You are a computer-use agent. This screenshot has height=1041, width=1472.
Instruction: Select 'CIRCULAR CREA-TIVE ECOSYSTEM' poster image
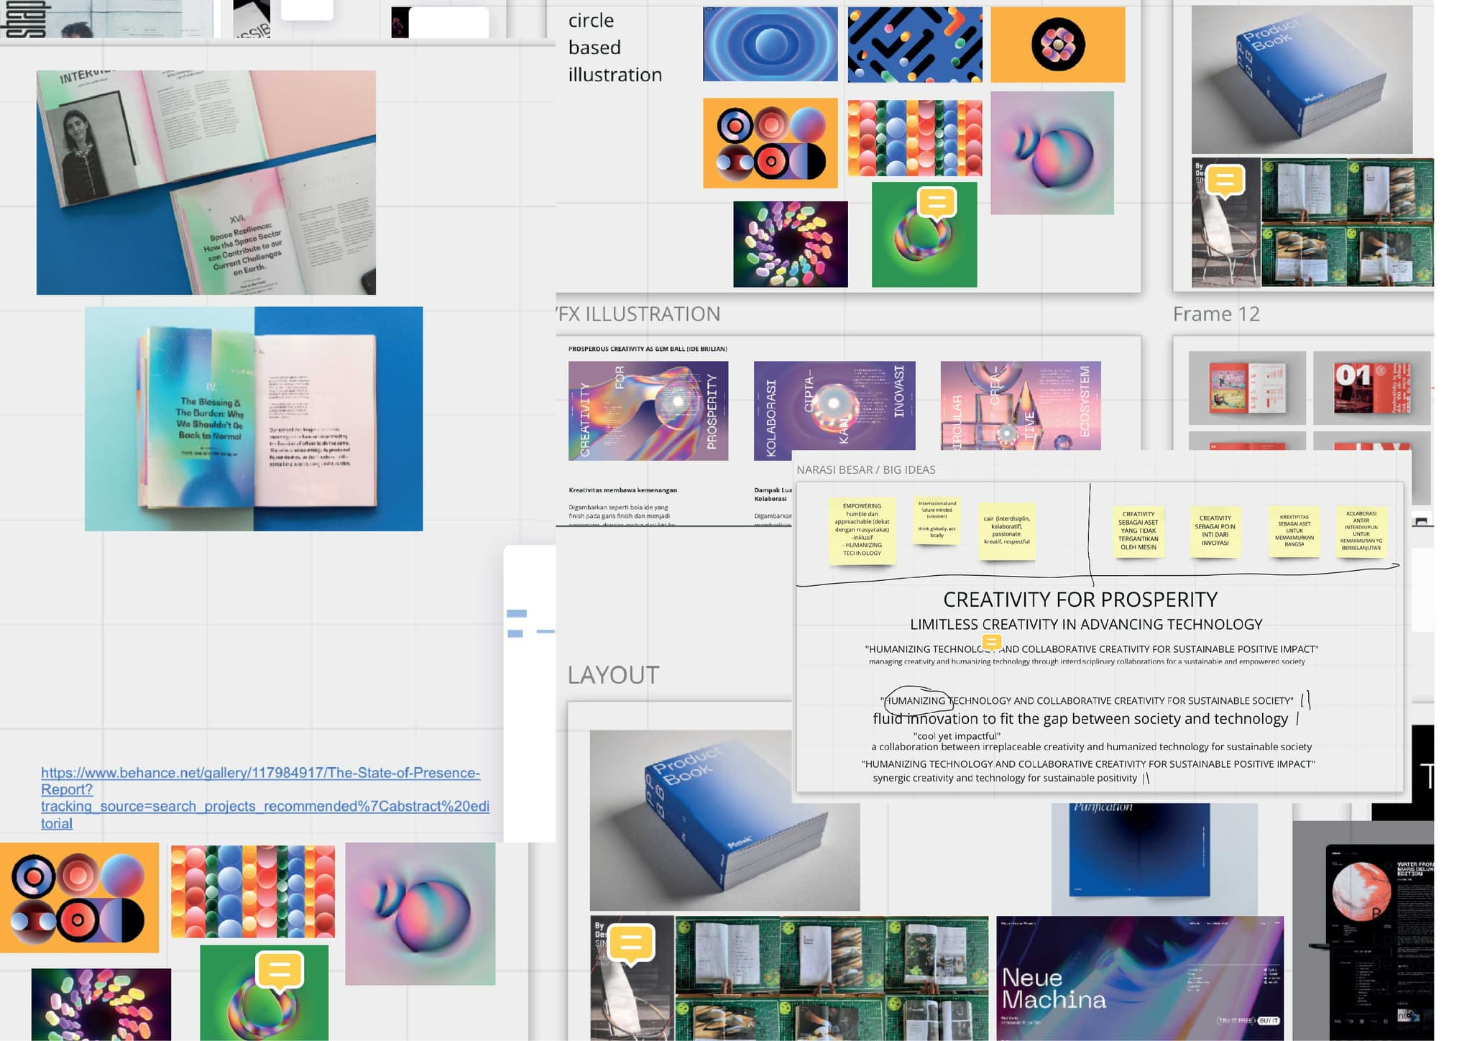(1021, 406)
